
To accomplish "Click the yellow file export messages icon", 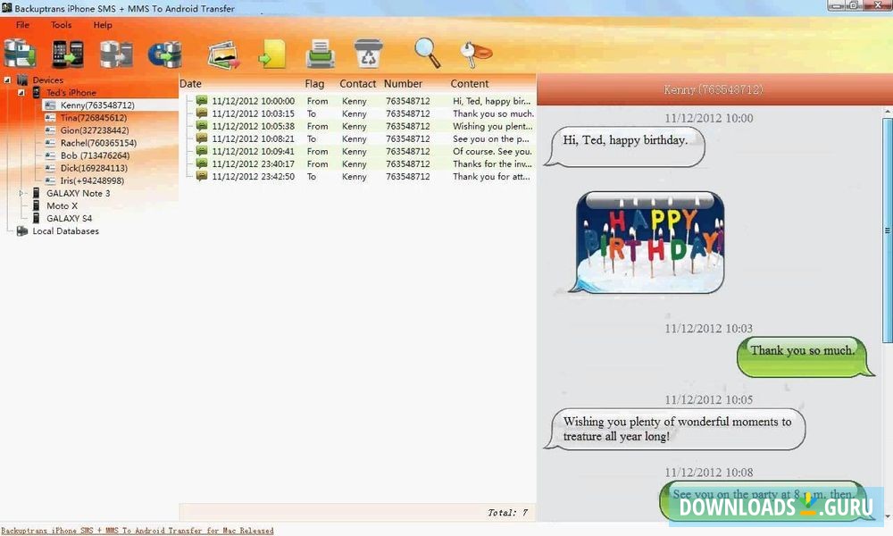I will (x=272, y=54).
